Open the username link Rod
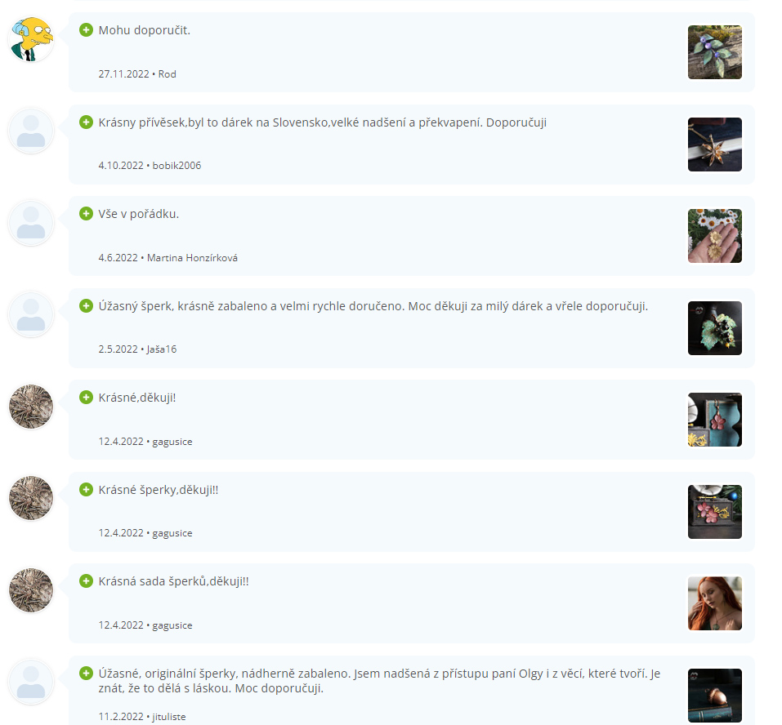 tap(167, 74)
